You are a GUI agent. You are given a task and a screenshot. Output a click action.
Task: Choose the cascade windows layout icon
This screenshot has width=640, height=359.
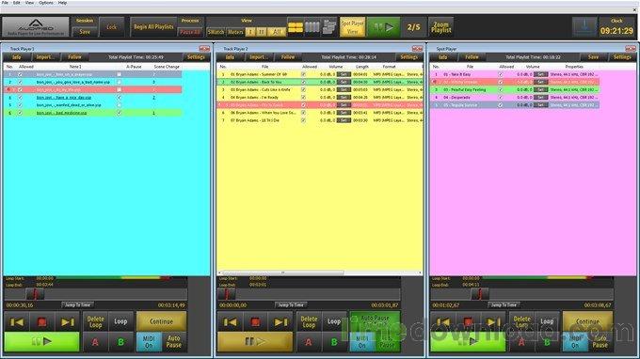coord(329,27)
